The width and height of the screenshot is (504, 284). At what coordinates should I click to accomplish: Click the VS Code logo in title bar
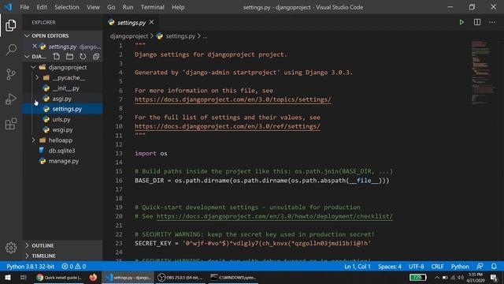tap(8, 7)
